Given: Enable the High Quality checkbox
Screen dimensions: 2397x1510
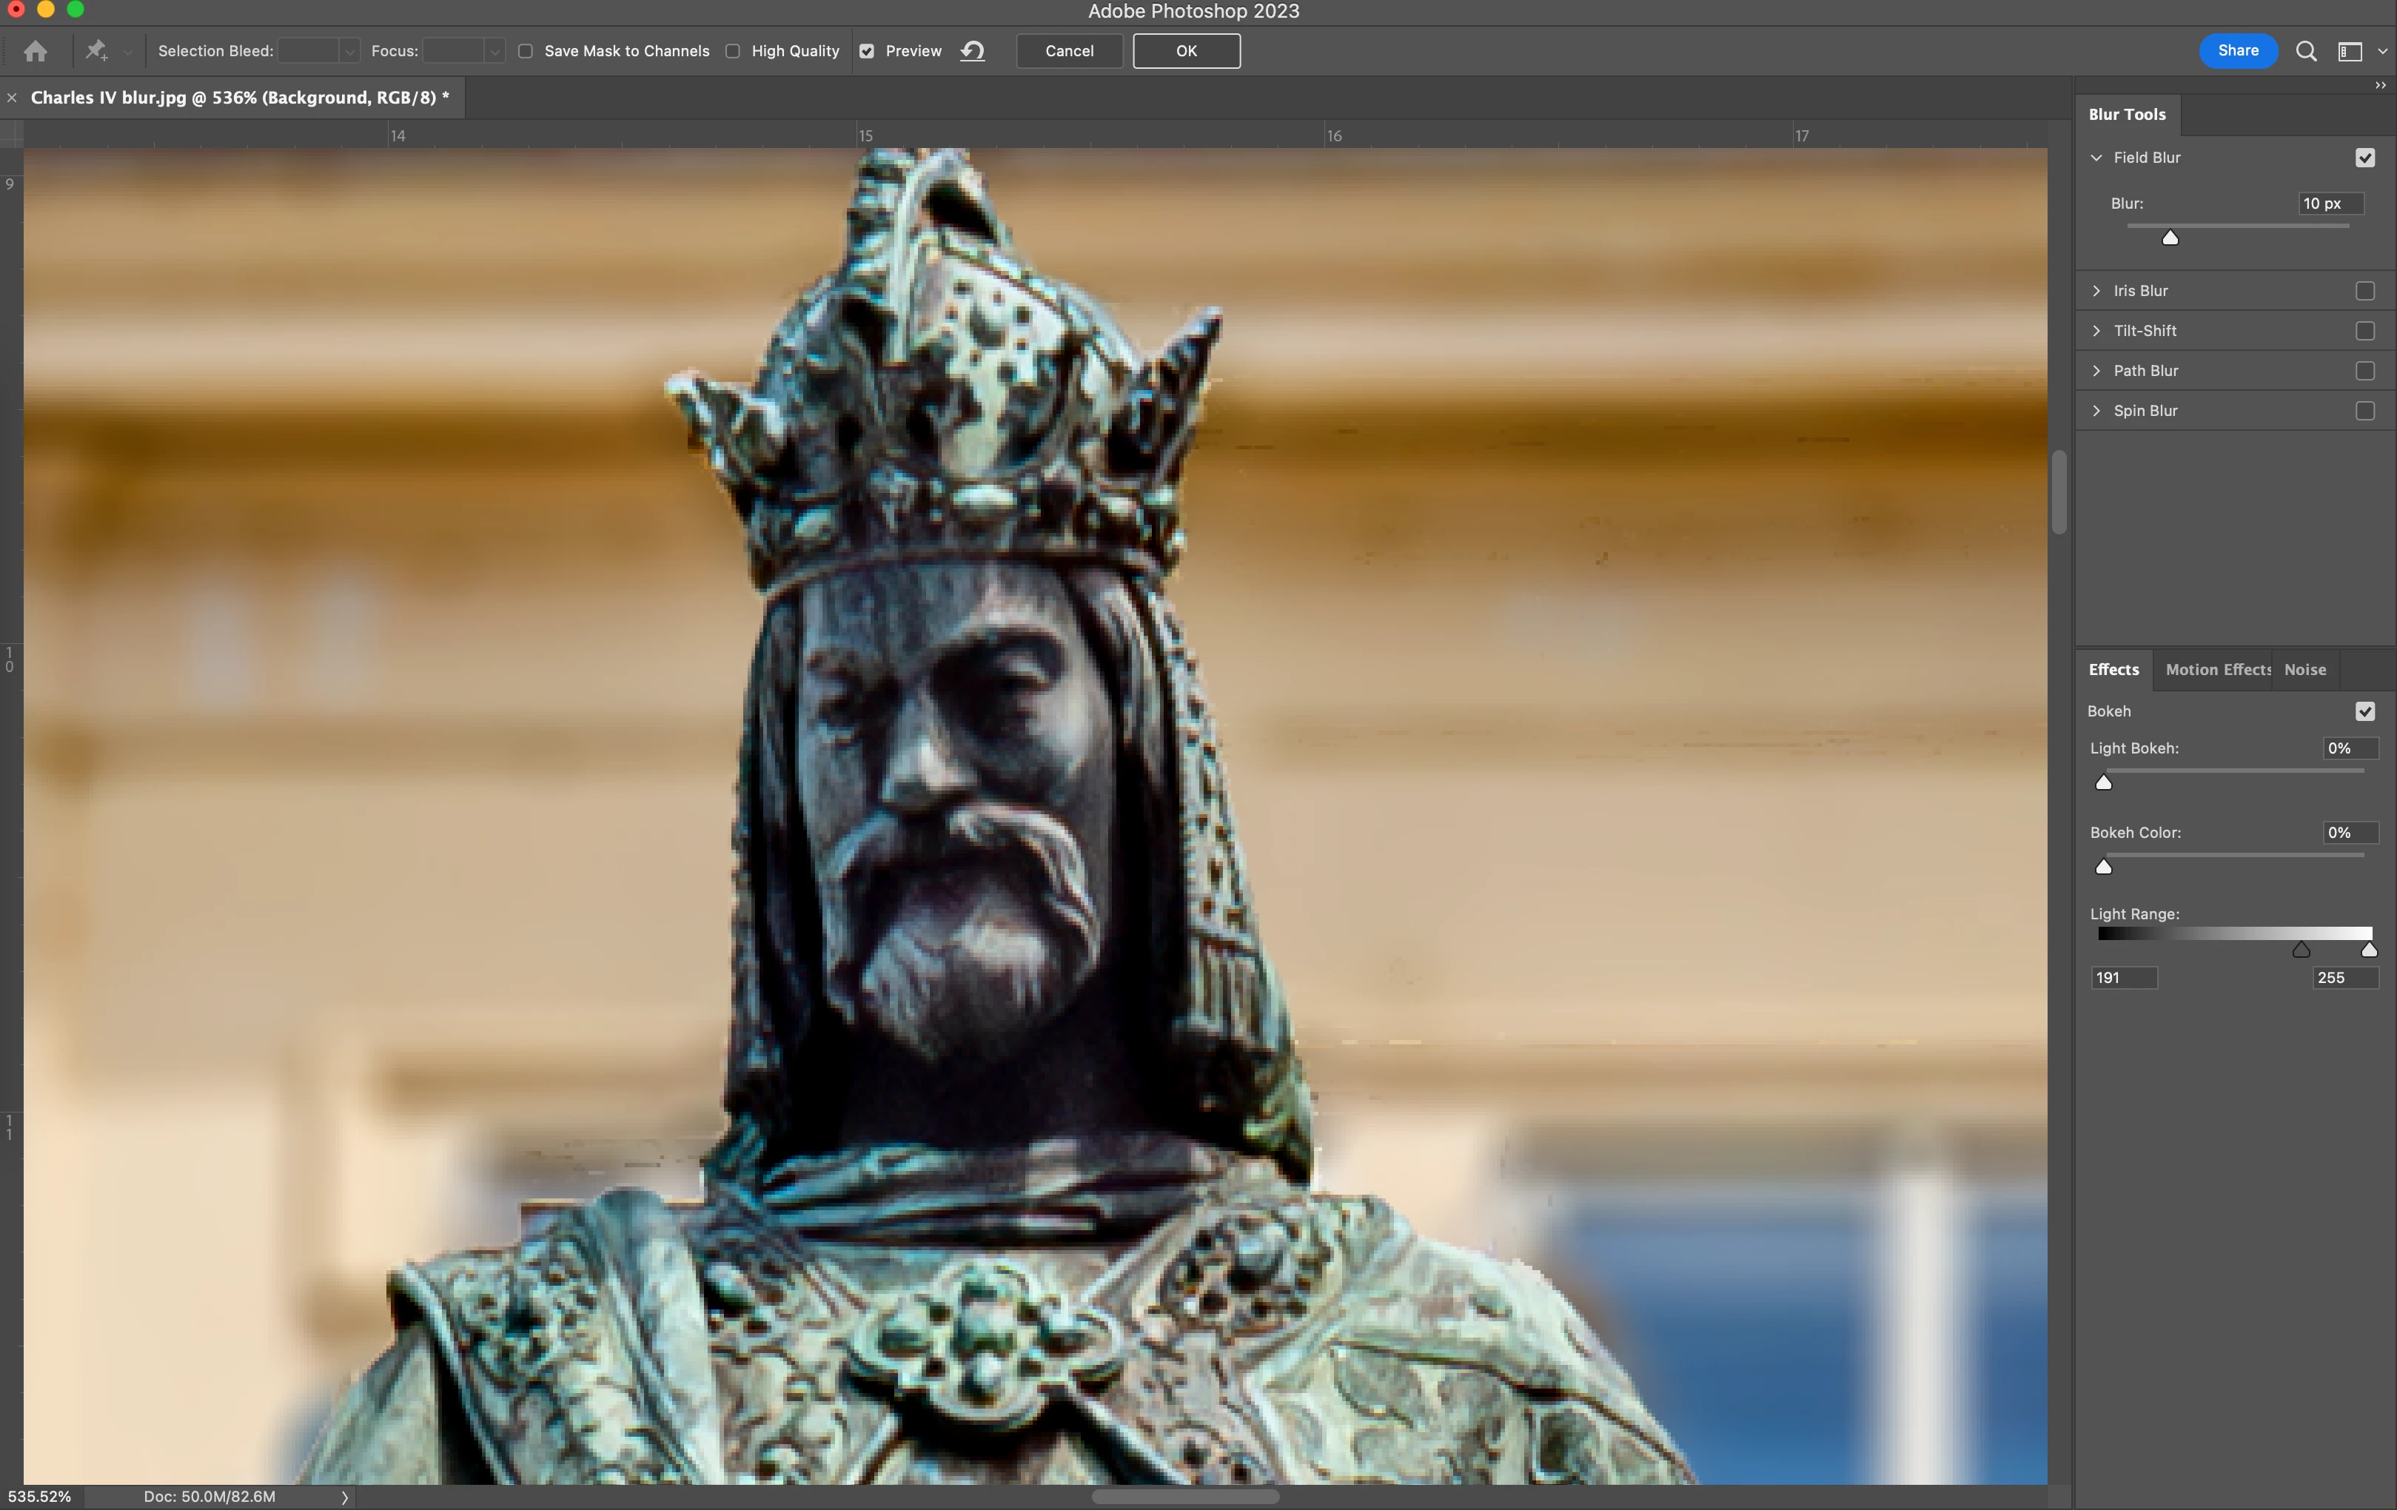Looking at the screenshot, I should coord(733,51).
